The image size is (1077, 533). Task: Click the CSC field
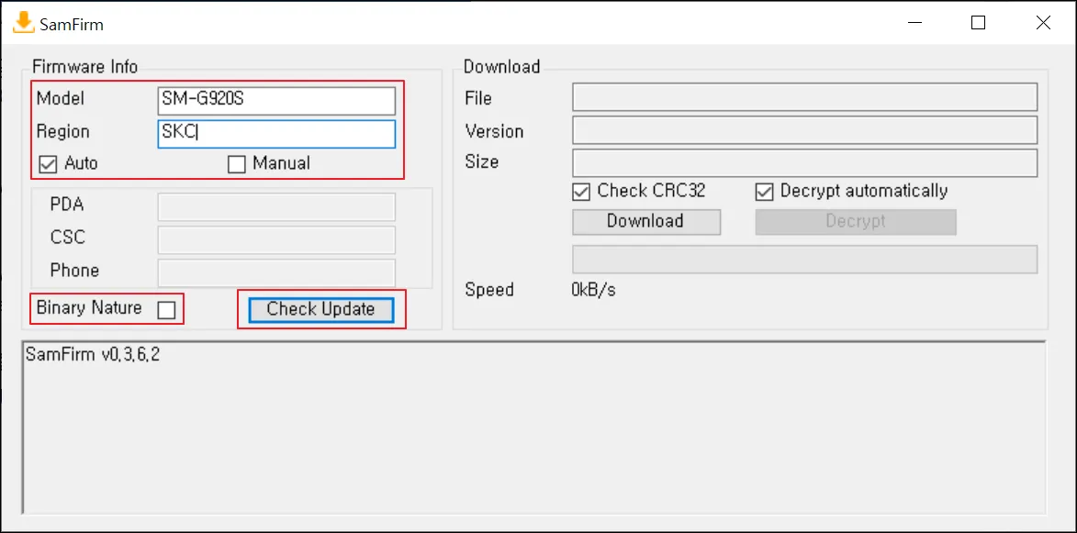(276, 240)
